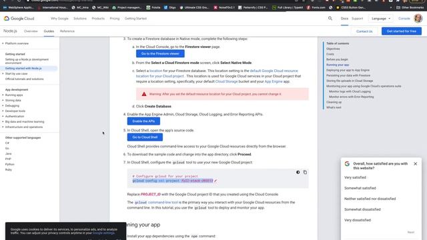Go to Console link
This screenshot has width=427, height=240.
pyautogui.click(x=404, y=19)
